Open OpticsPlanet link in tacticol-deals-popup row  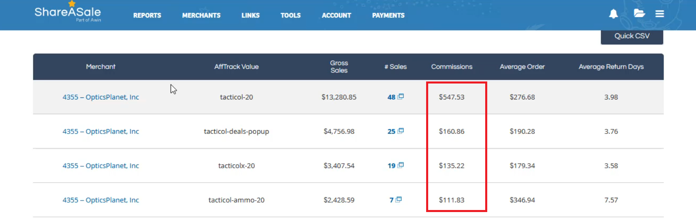click(x=101, y=131)
